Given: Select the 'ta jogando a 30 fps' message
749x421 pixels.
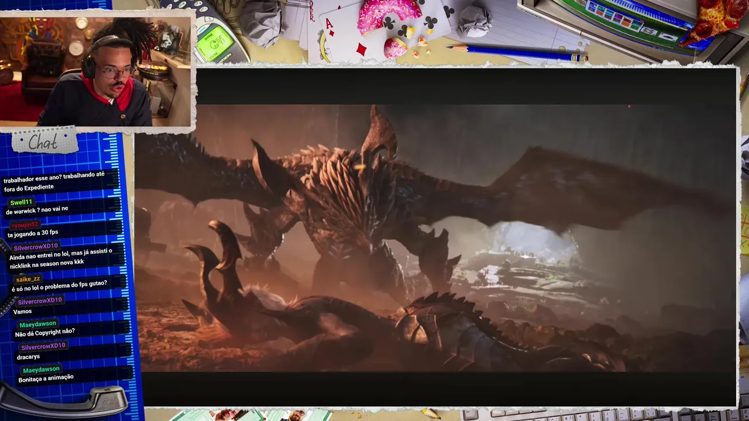Looking at the screenshot, I should [x=33, y=233].
